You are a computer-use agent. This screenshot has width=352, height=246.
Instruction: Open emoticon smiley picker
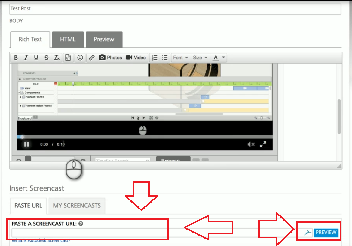80,58
